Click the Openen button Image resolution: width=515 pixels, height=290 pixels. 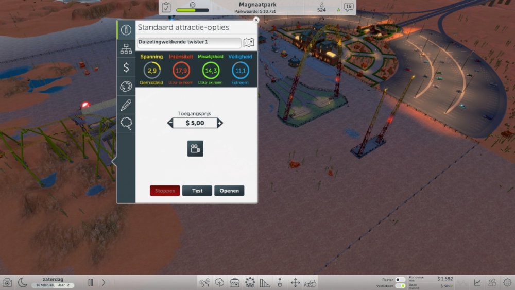coord(229,191)
